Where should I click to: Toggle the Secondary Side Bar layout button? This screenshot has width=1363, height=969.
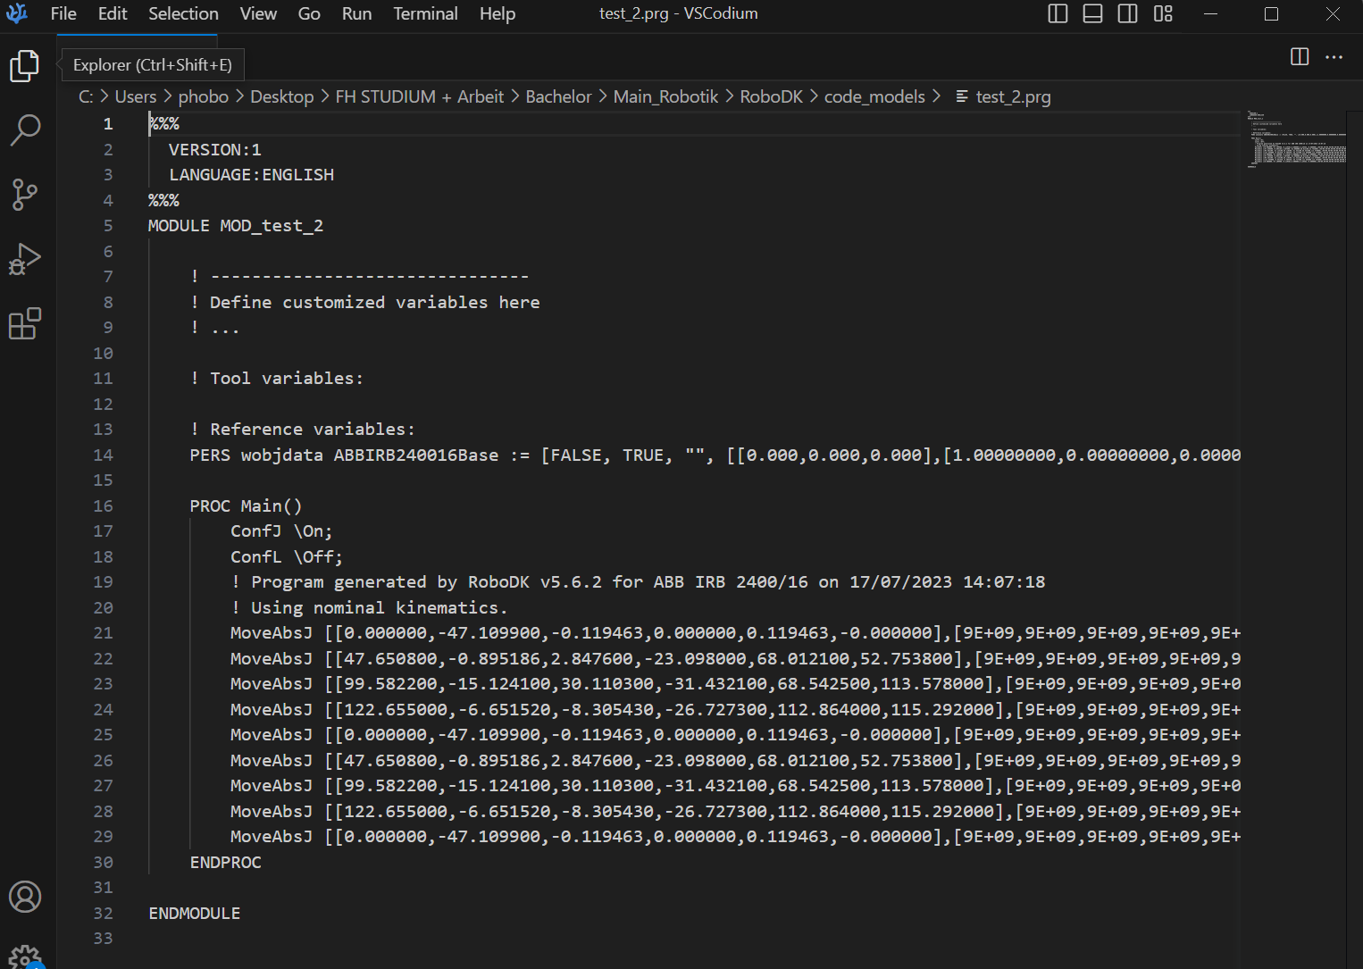coord(1127,14)
